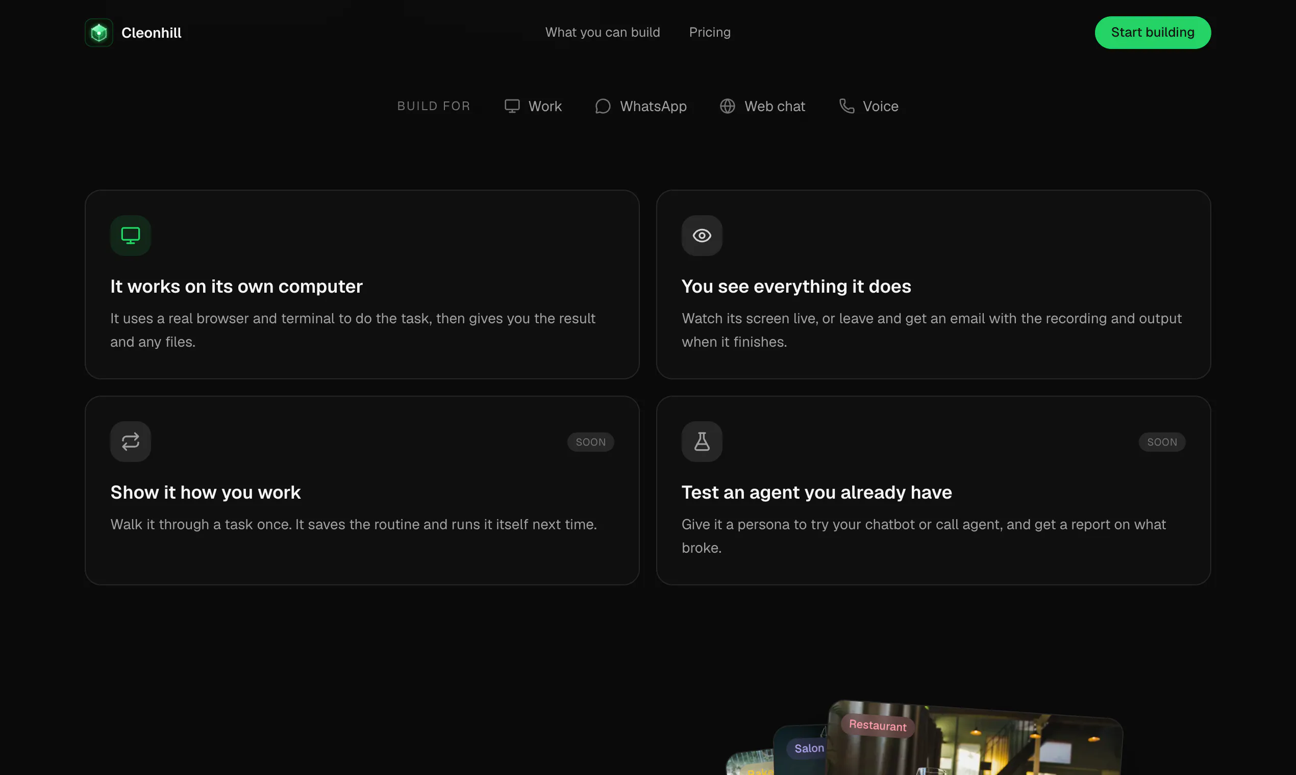Image resolution: width=1296 pixels, height=775 pixels.
Task: Click the SOON badge on Test an agent card
Action: point(1162,443)
